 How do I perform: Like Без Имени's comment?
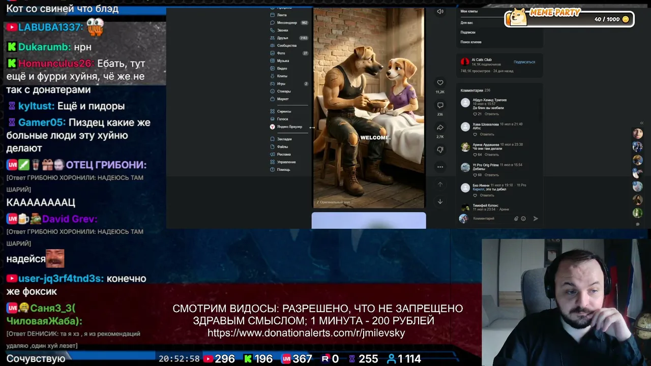click(475, 195)
